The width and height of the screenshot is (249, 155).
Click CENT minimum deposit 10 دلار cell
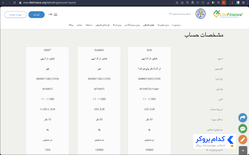(48, 119)
